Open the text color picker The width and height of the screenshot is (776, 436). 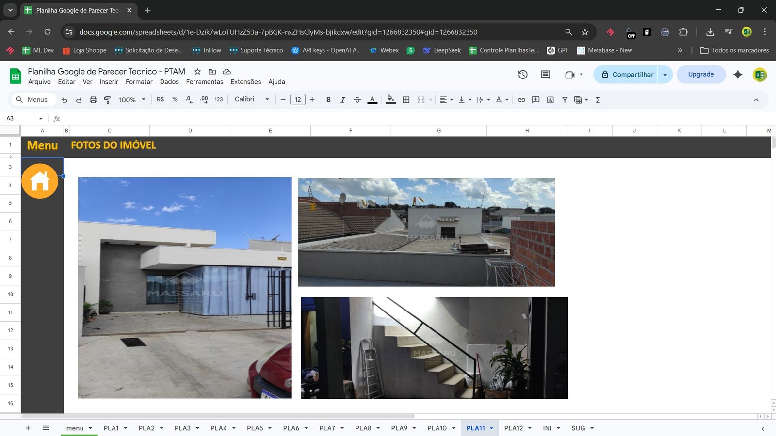(372, 100)
